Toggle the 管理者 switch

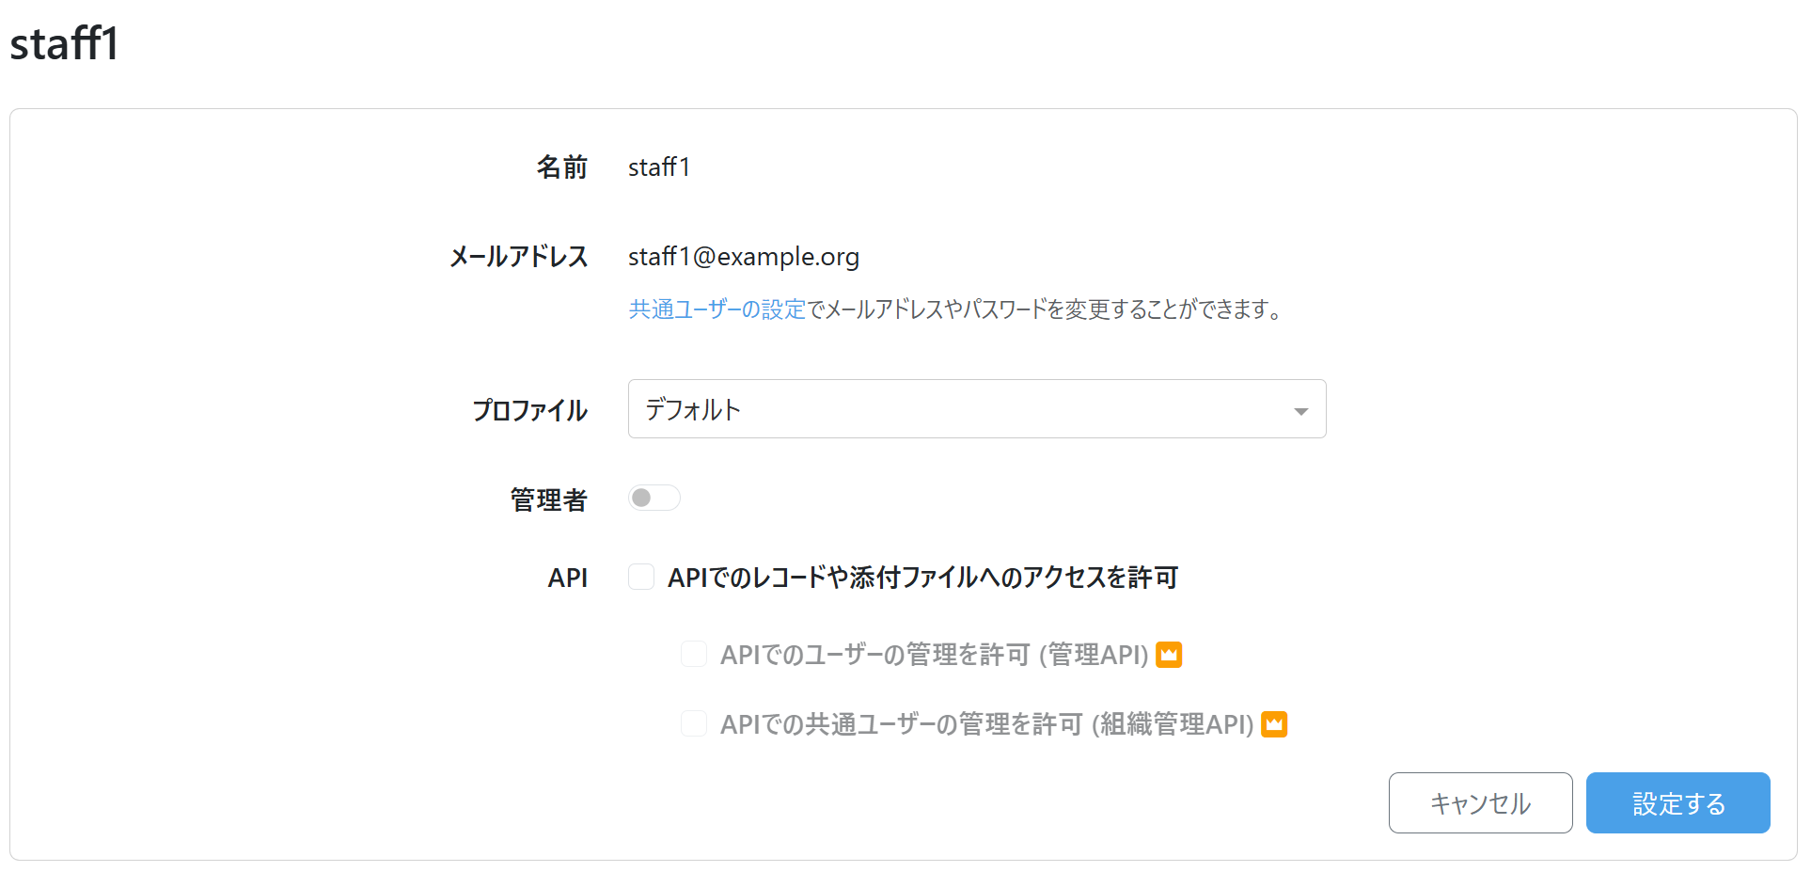point(654,498)
